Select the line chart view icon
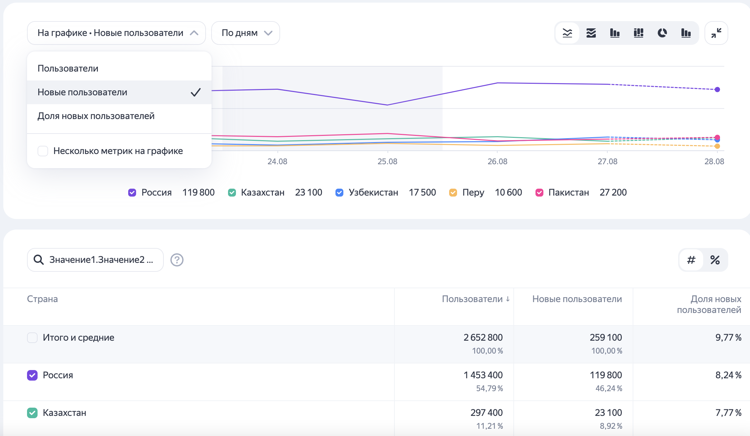 567,33
